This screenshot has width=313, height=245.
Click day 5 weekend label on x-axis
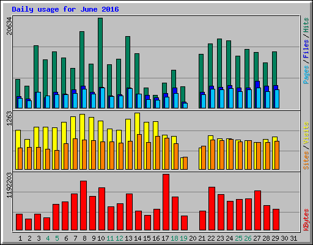point(57,238)
